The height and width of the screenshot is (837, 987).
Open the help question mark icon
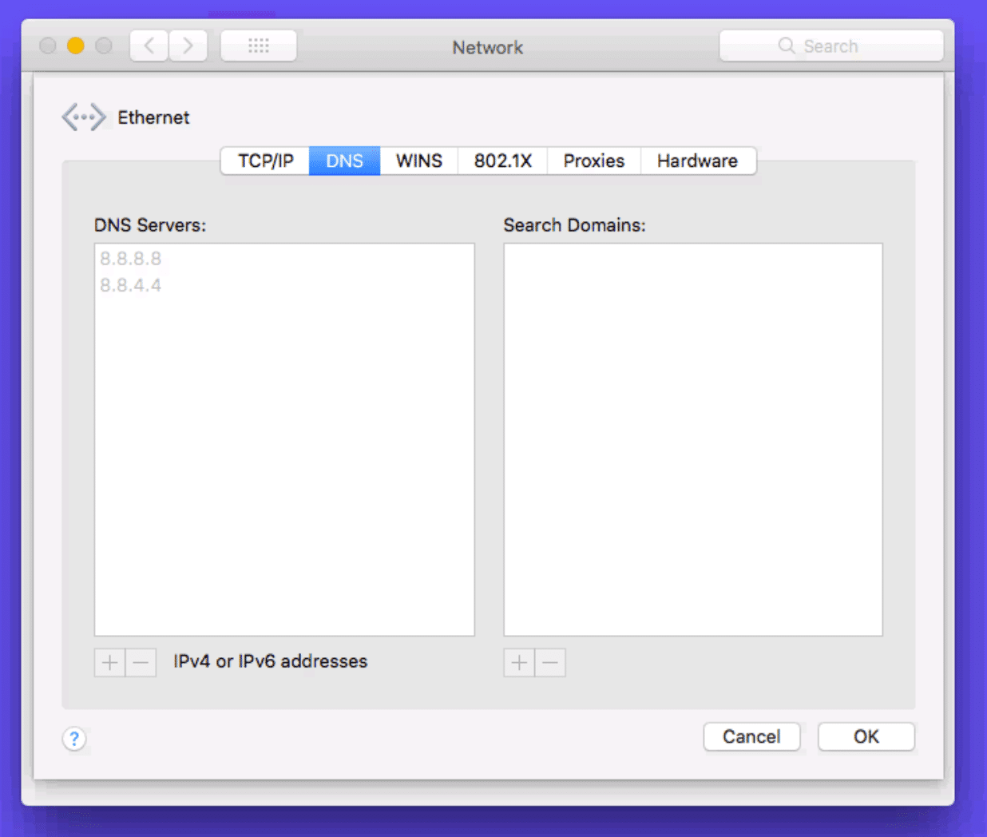(73, 740)
